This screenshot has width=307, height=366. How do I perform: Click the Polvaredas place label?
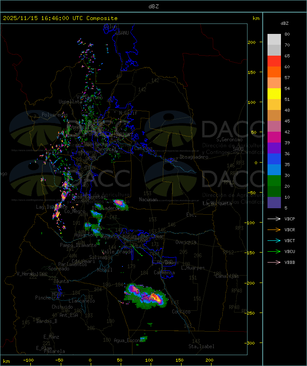point(55,115)
